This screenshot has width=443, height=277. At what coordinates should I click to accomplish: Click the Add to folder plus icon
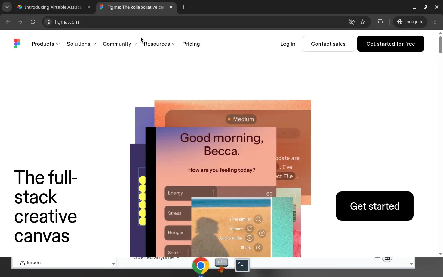coord(250,238)
